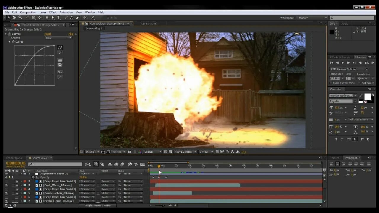Jump to first frame in Preview

click(332, 63)
